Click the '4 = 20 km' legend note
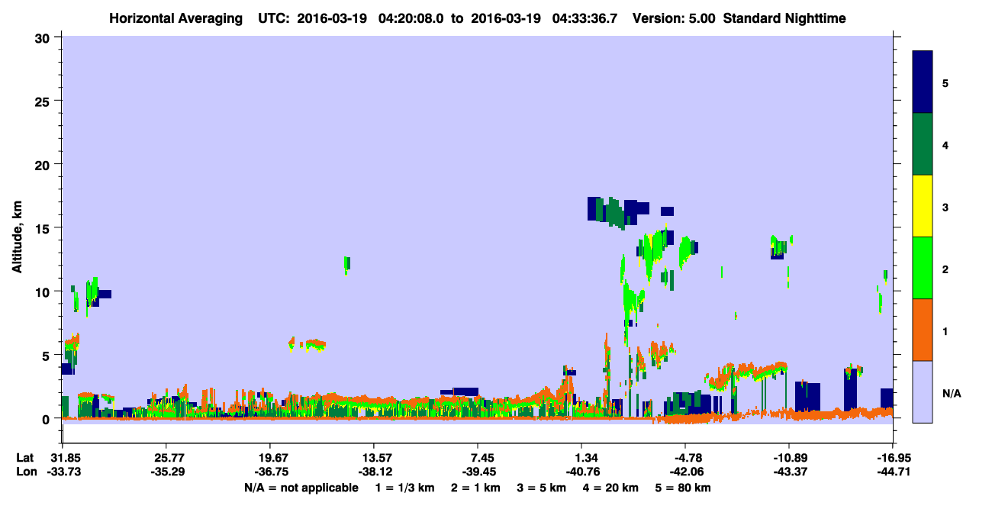 coord(610,488)
